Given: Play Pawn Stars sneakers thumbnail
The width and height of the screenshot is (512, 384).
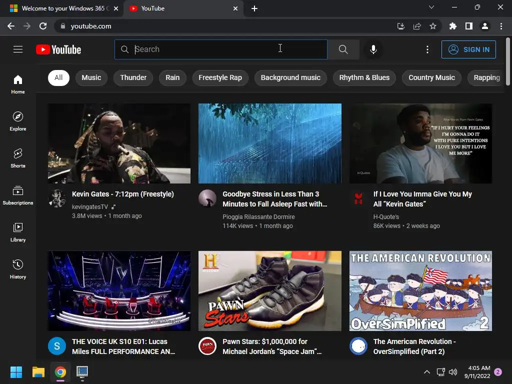Looking at the screenshot, I should pyautogui.click(x=270, y=291).
